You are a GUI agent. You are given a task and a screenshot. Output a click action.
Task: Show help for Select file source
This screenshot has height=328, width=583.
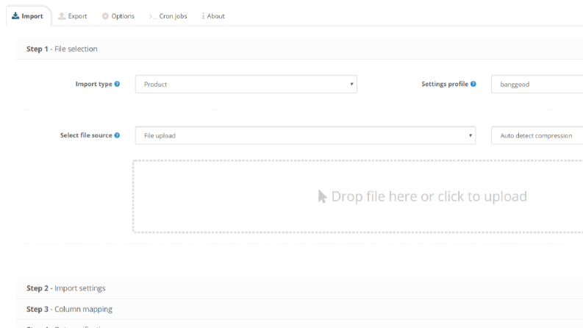pos(117,135)
